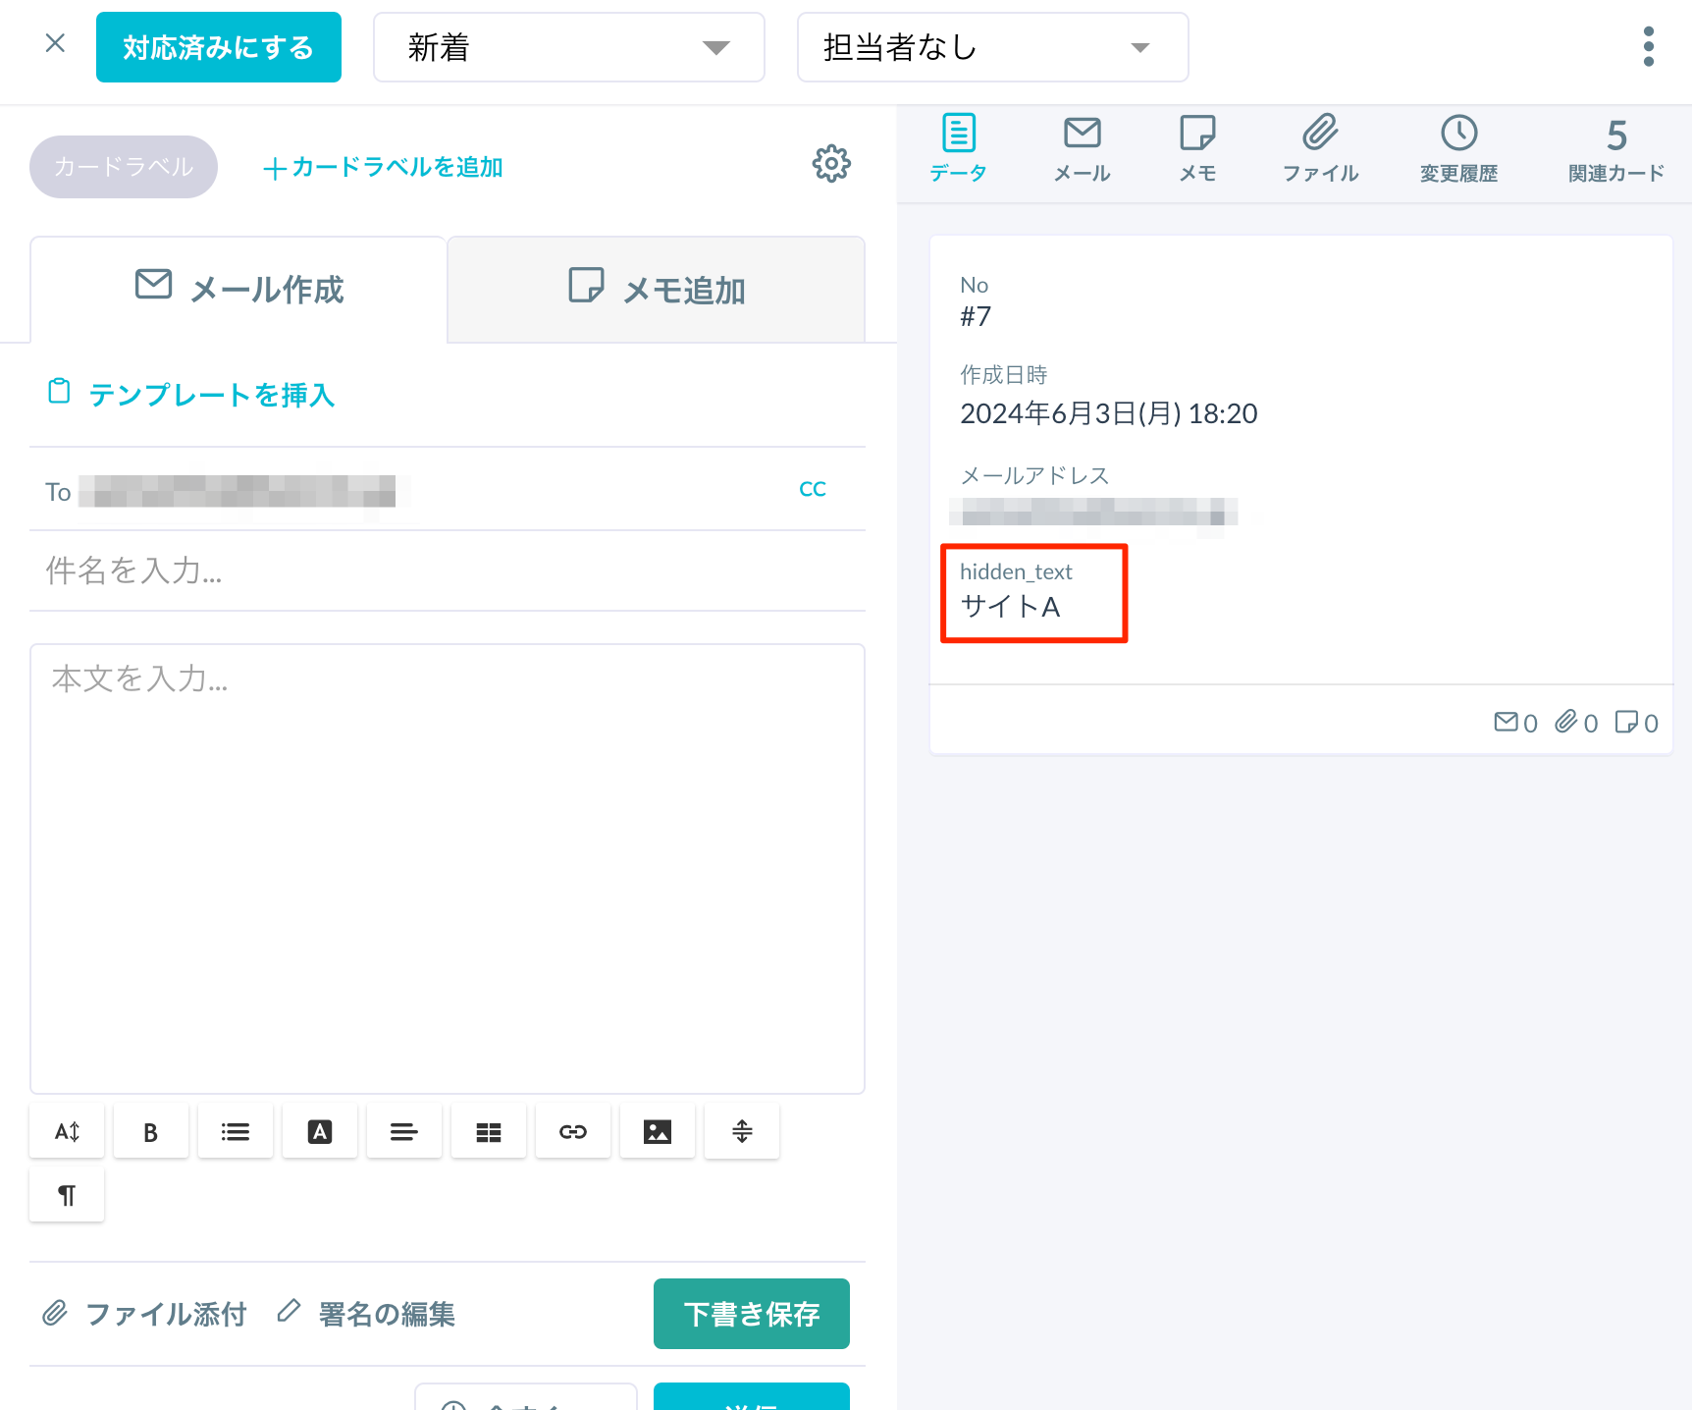
Task: Insert a horizontal line divider
Action: tap(742, 1132)
